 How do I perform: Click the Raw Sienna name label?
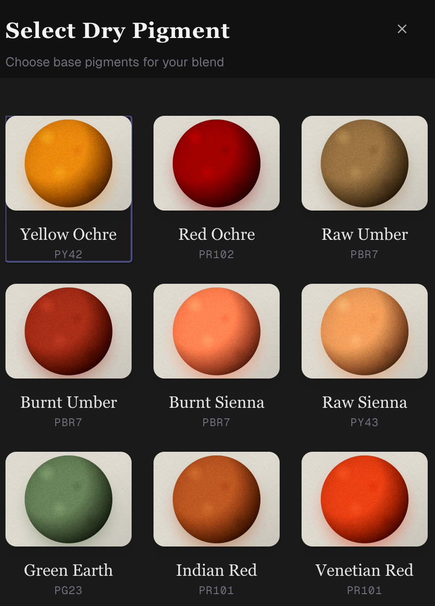click(x=365, y=402)
